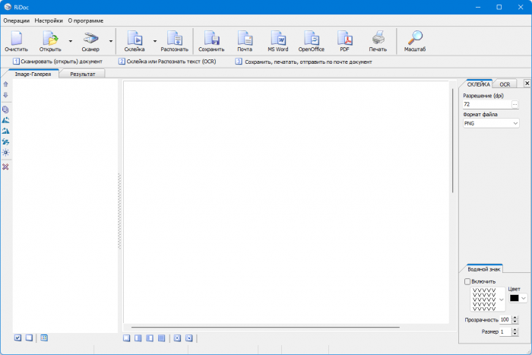Export to MS Word icon
Screen dimensions: 532x355
pos(277,39)
